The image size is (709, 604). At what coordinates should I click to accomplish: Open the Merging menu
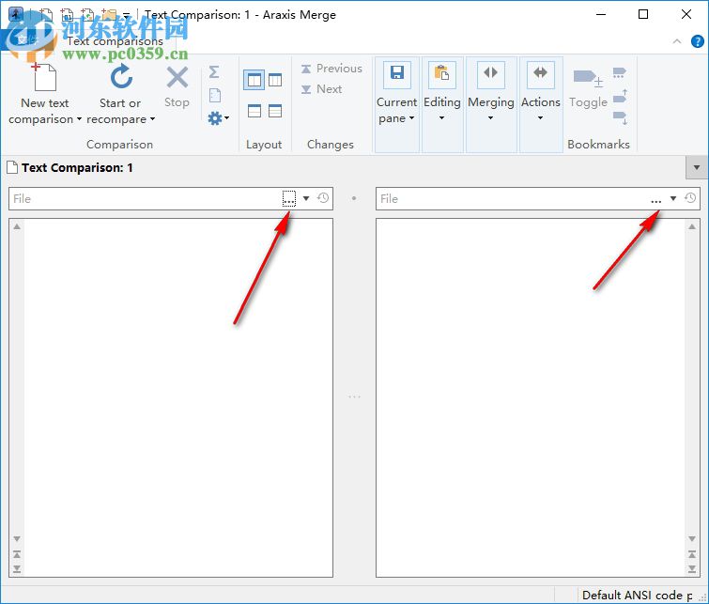click(x=490, y=104)
